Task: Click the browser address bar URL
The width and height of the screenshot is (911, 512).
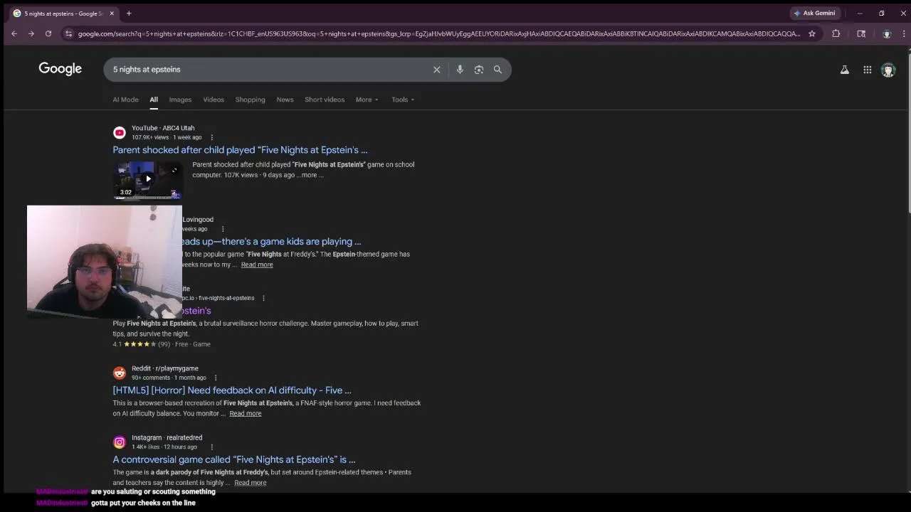Action: tap(439, 33)
